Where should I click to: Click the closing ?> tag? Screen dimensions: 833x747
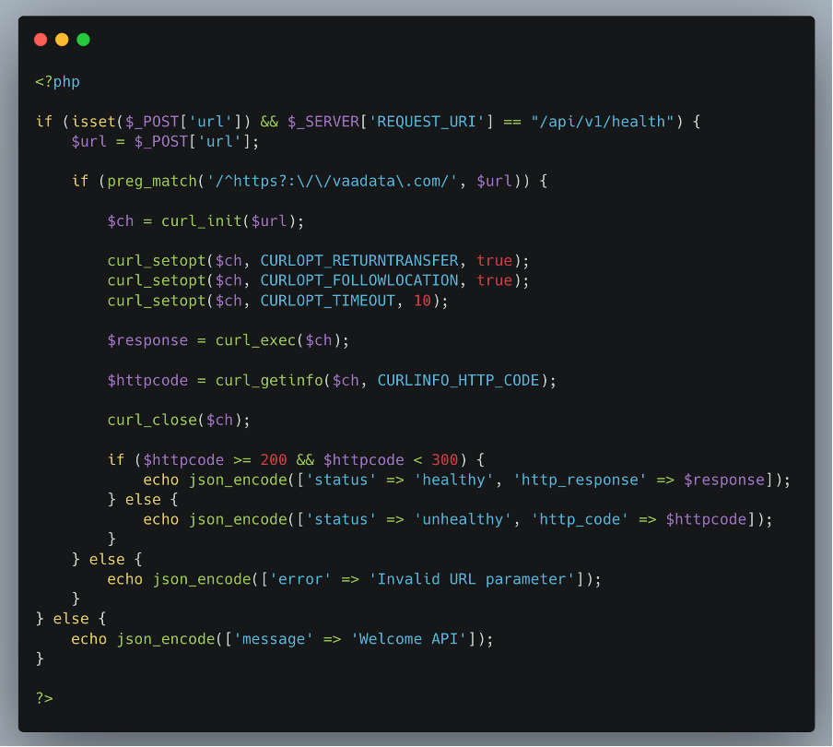pyautogui.click(x=44, y=698)
